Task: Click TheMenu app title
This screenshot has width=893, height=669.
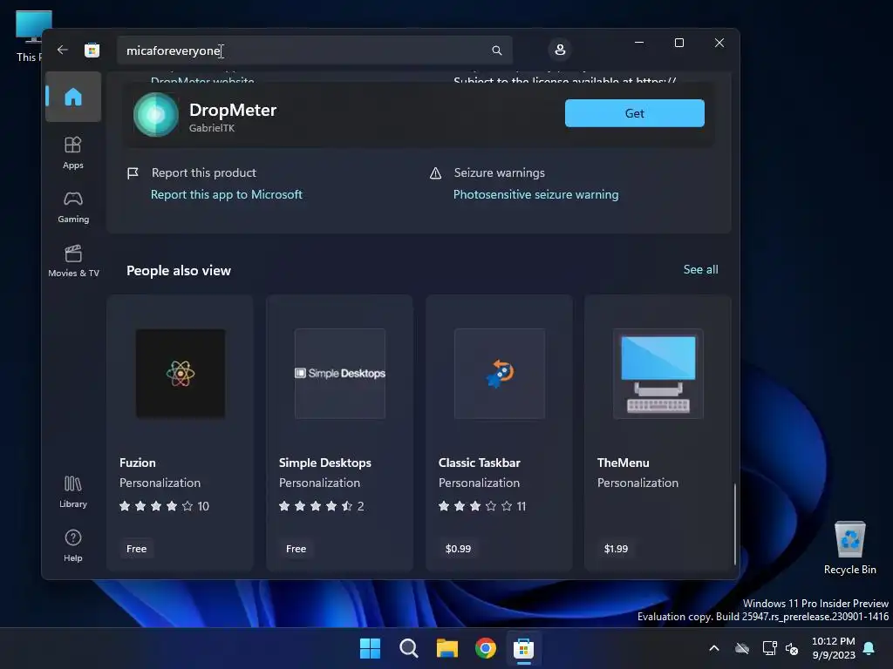Action: (x=623, y=463)
